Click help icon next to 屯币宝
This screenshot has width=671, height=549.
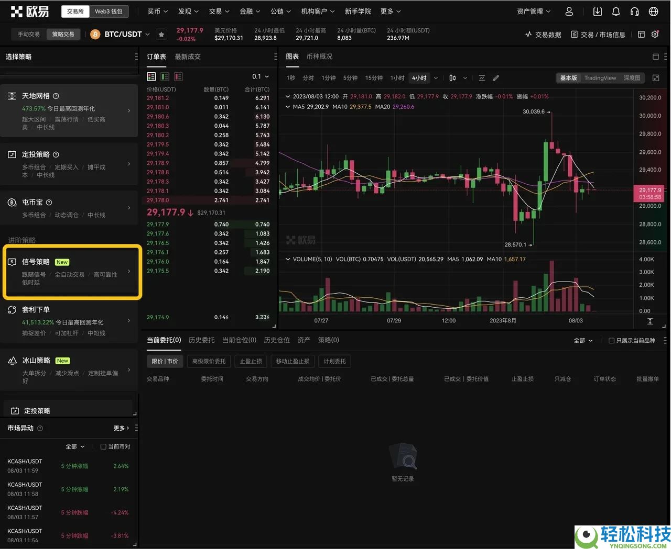click(49, 203)
